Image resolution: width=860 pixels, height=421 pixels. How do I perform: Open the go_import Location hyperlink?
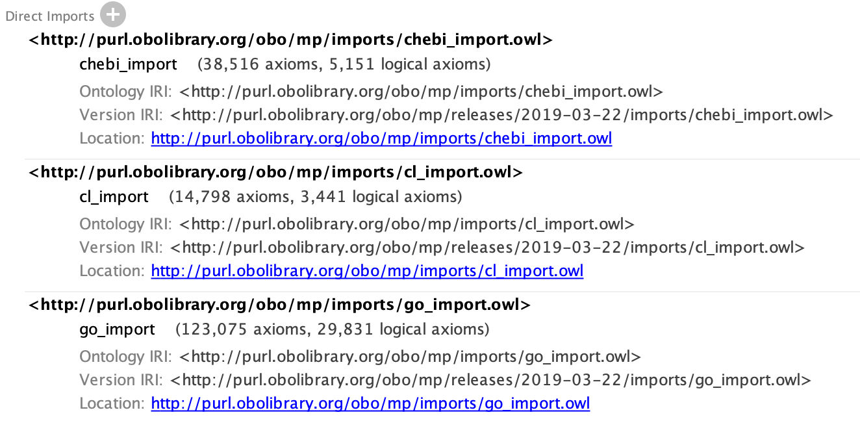click(370, 403)
